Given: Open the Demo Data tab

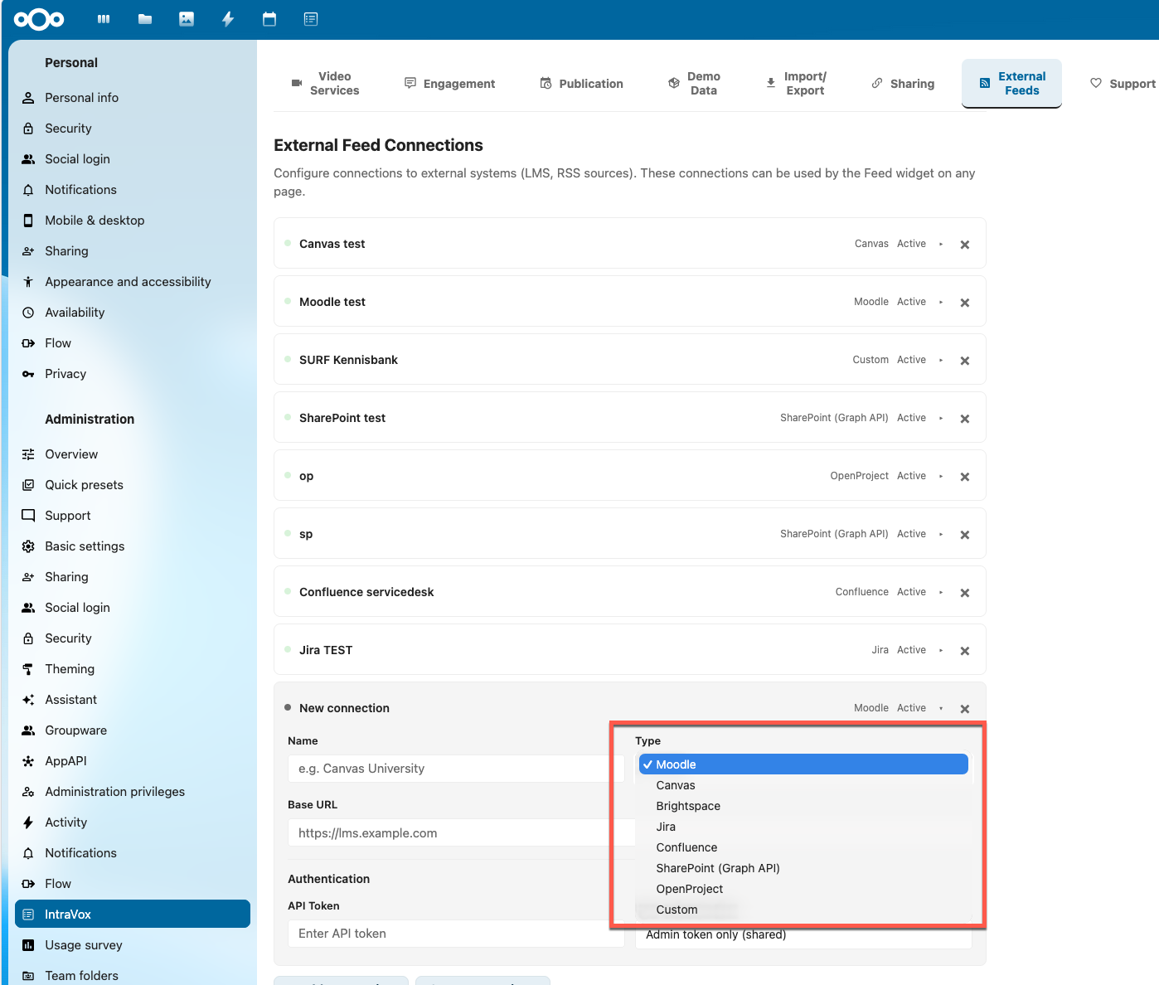Looking at the screenshot, I should tap(694, 83).
